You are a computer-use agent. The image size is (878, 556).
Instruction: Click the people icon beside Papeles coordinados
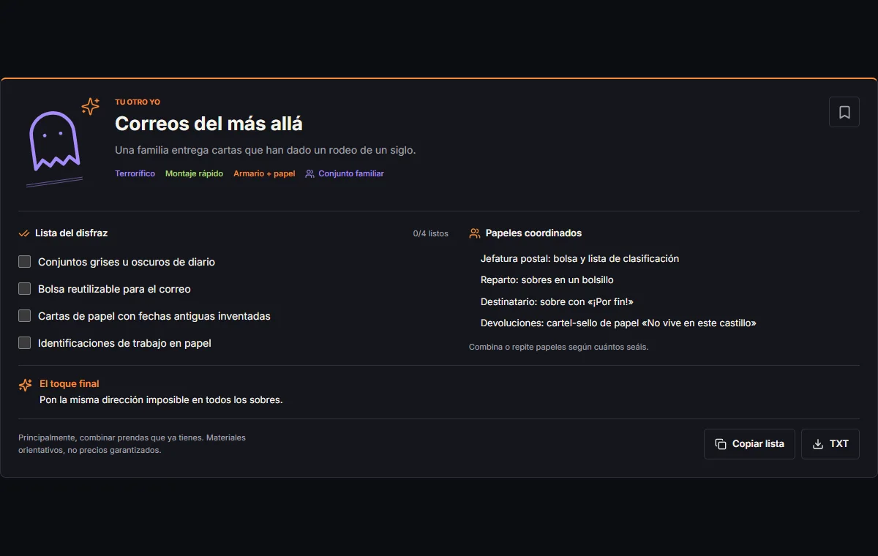[475, 233]
